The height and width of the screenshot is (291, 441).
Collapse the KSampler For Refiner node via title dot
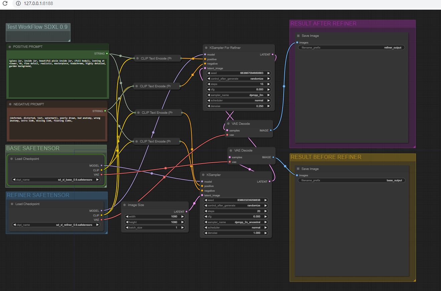point(206,48)
